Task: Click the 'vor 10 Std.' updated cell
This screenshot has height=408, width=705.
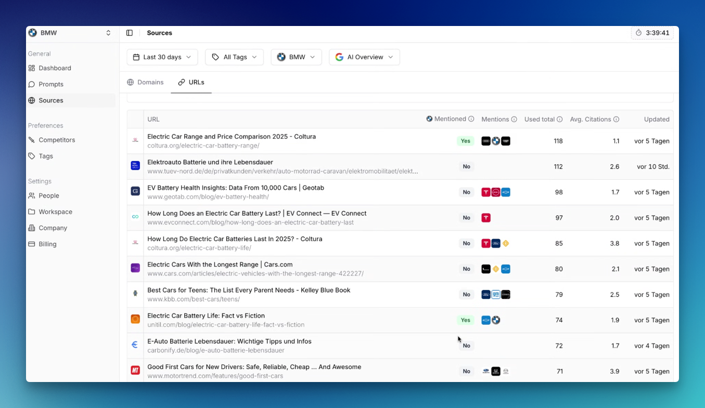Action: (653, 167)
